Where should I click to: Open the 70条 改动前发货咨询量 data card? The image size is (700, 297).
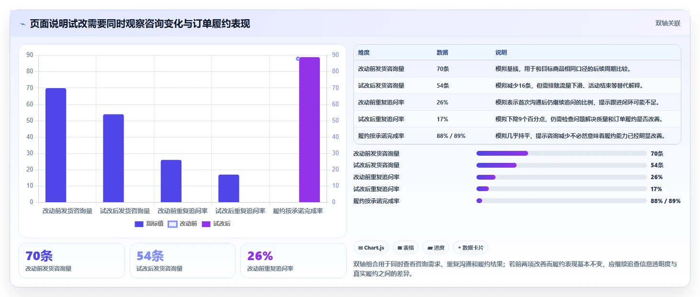coord(72,261)
